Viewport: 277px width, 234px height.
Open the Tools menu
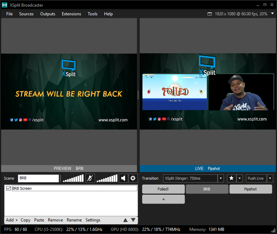(93, 14)
